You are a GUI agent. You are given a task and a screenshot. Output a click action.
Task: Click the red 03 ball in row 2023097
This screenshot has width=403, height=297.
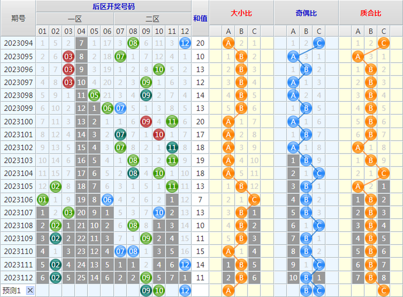[68, 82]
